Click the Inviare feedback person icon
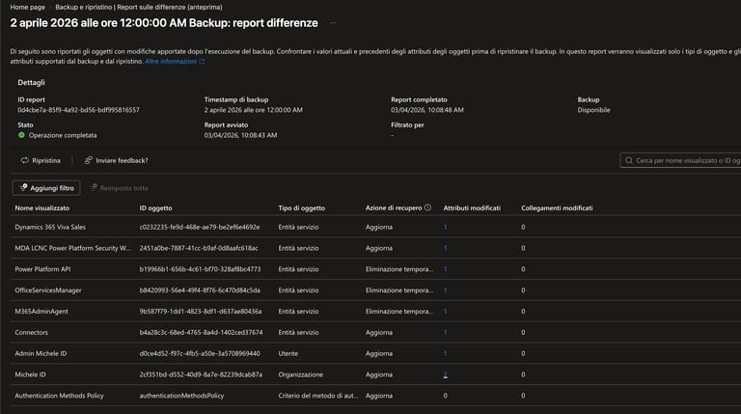 [89, 160]
